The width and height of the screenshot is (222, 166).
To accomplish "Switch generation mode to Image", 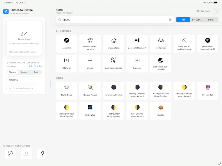I will (x=24, y=72).
